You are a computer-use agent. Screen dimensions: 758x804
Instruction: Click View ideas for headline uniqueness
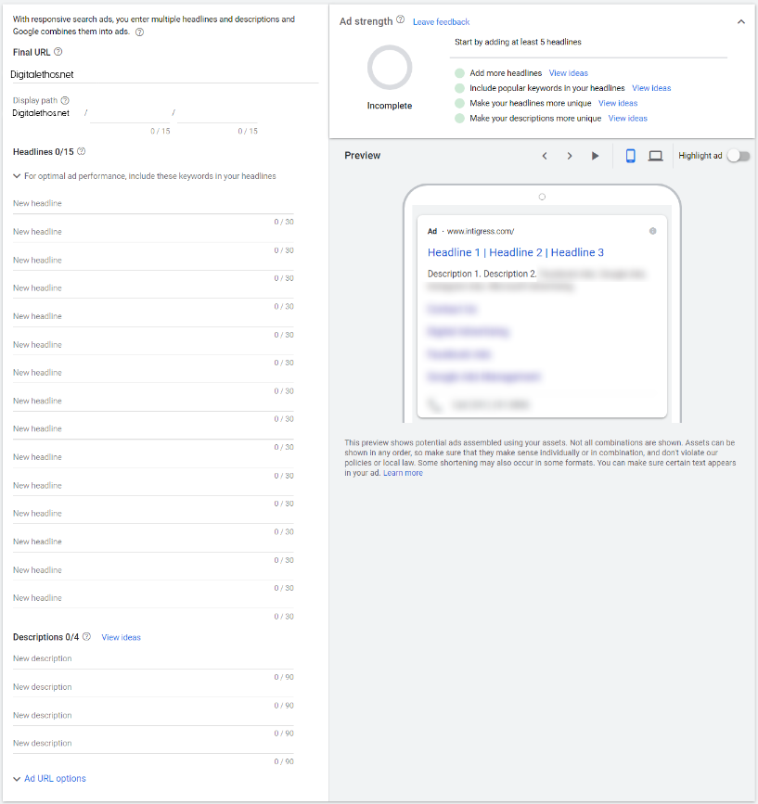coord(617,103)
